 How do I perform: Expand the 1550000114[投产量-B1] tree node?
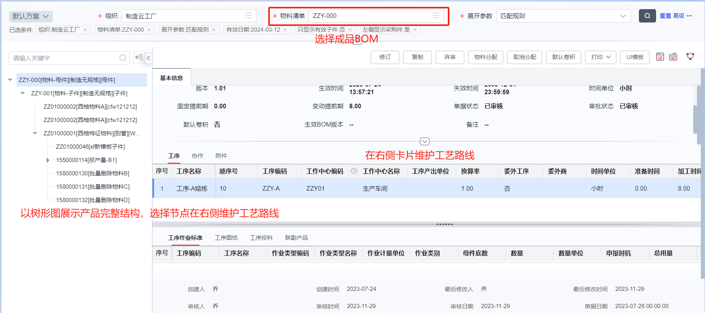48,160
